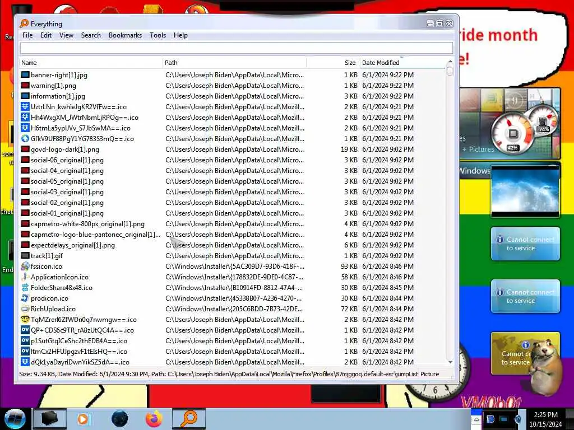Select social-04_original[1].png file name

tap(67, 171)
